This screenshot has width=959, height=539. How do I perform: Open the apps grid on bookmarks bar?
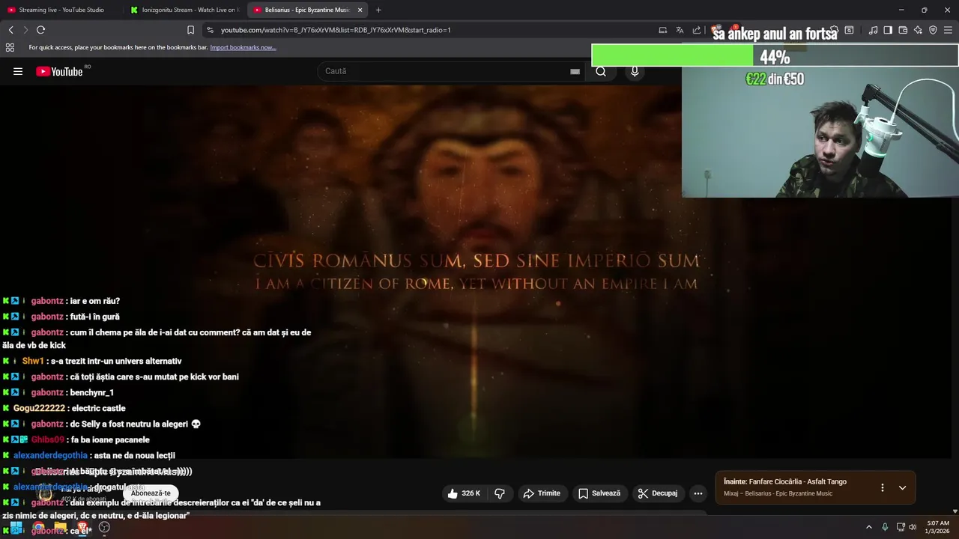coord(10,47)
